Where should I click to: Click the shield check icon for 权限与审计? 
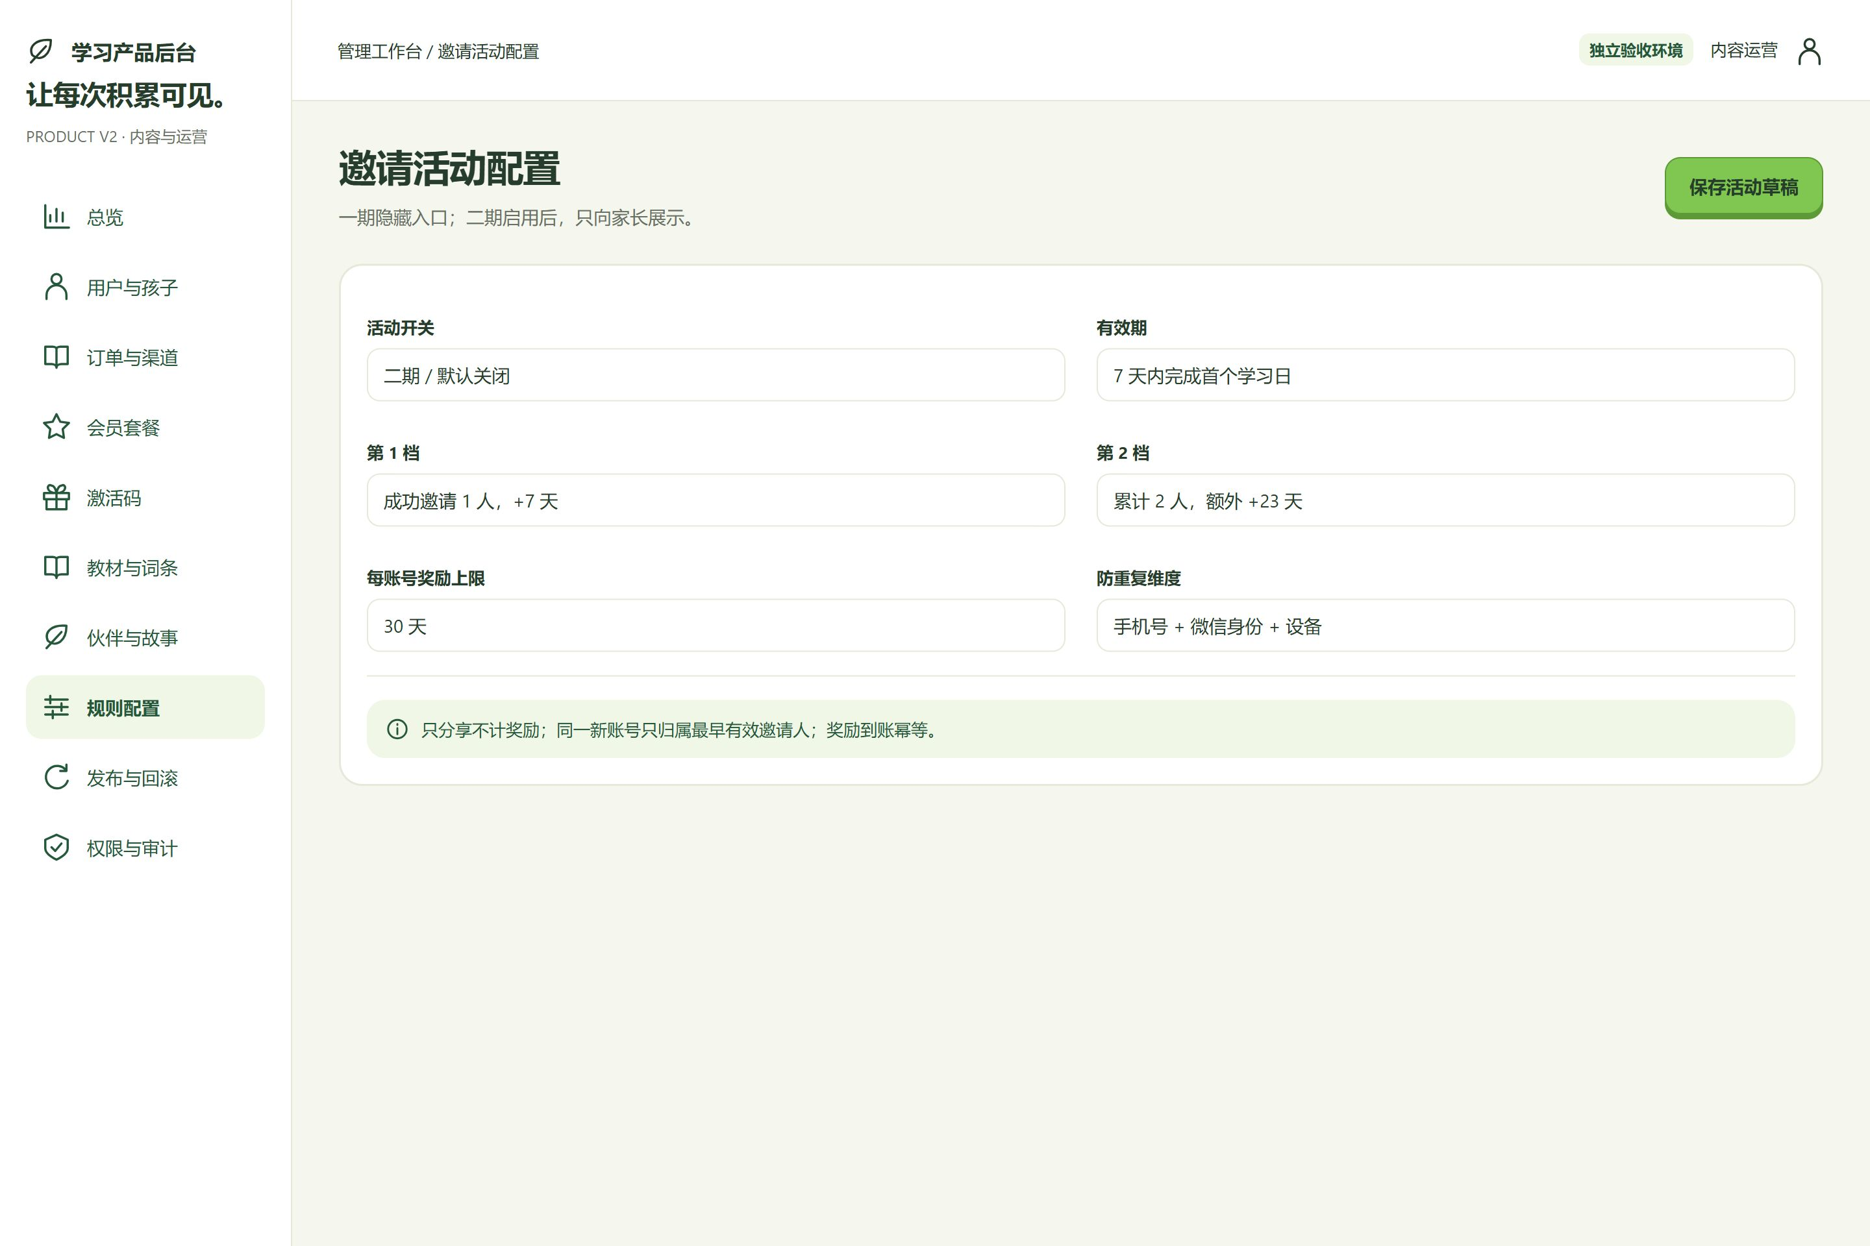pyautogui.click(x=56, y=847)
